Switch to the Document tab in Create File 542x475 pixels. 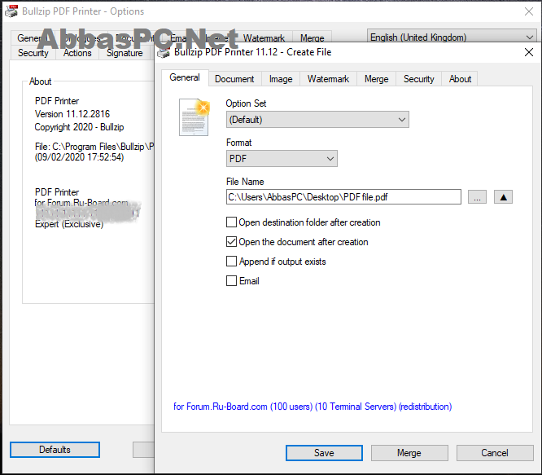(x=234, y=79)
